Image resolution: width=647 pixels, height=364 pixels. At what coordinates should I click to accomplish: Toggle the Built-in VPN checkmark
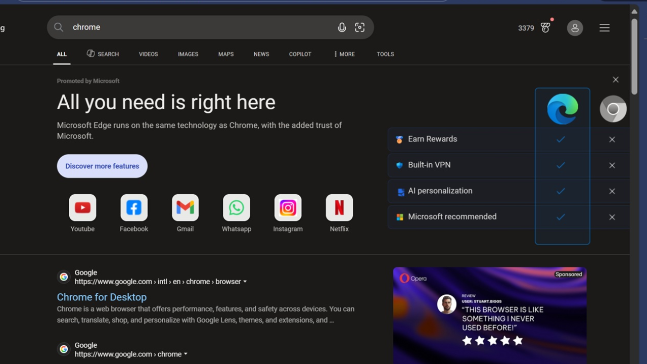pyautogui.click(x=561, y=165)
